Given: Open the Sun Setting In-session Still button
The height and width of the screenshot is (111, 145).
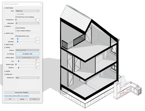Looking at the screenshot, I should point(27,54).
